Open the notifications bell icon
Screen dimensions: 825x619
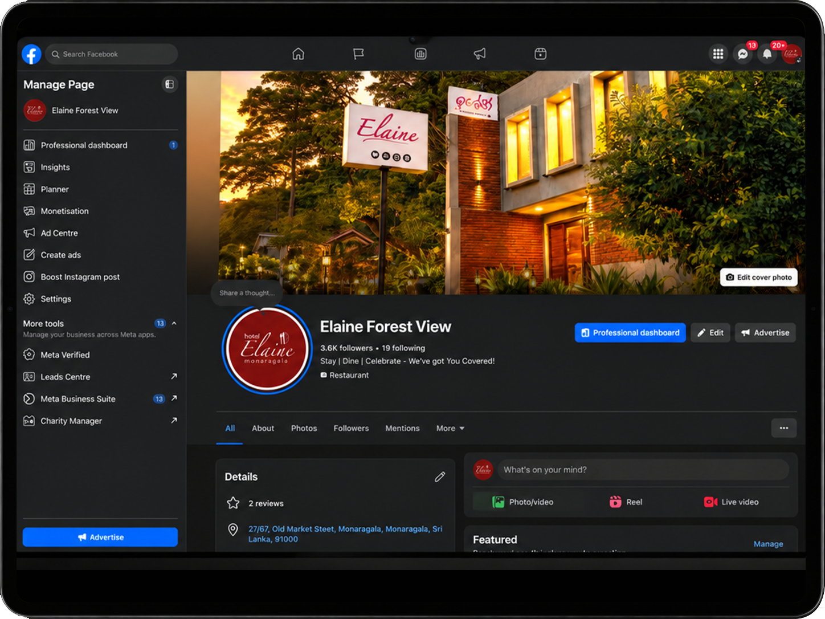point(767,54)
